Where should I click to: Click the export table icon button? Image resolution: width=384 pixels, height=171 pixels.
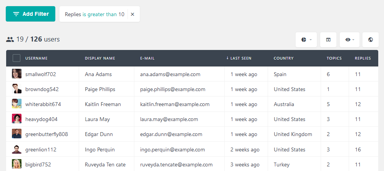coord(328,40)
